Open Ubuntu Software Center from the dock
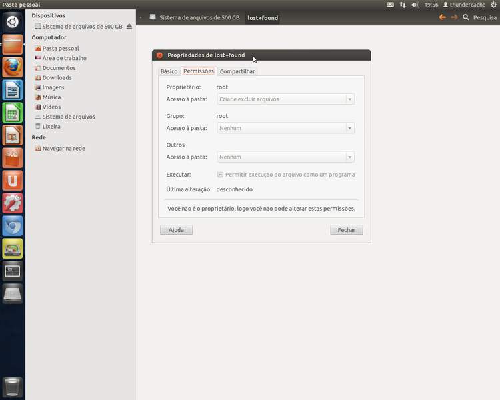This screenshot has height=400, width=500. [x=13, y=158]
